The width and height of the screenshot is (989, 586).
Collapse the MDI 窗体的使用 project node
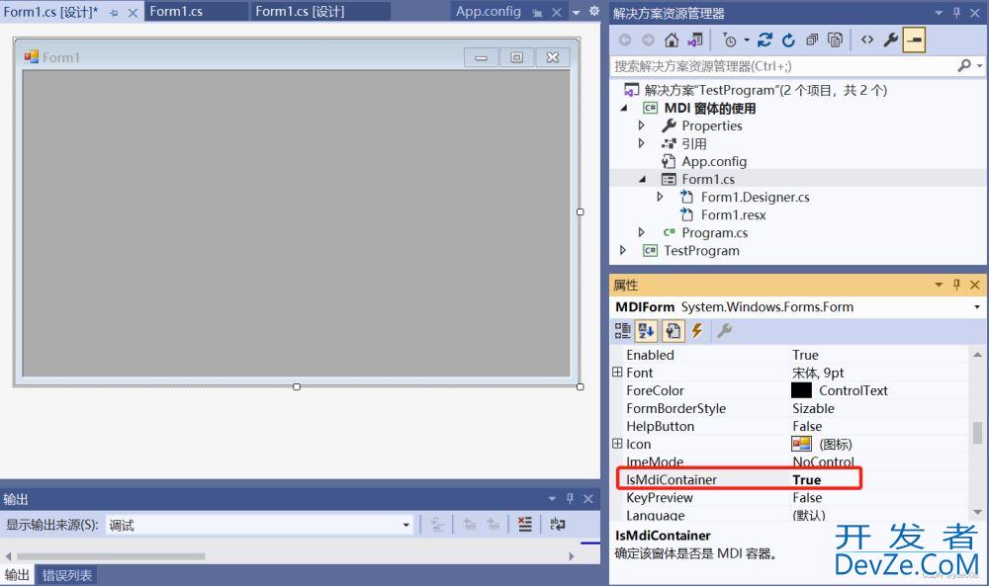click(624, 109)
